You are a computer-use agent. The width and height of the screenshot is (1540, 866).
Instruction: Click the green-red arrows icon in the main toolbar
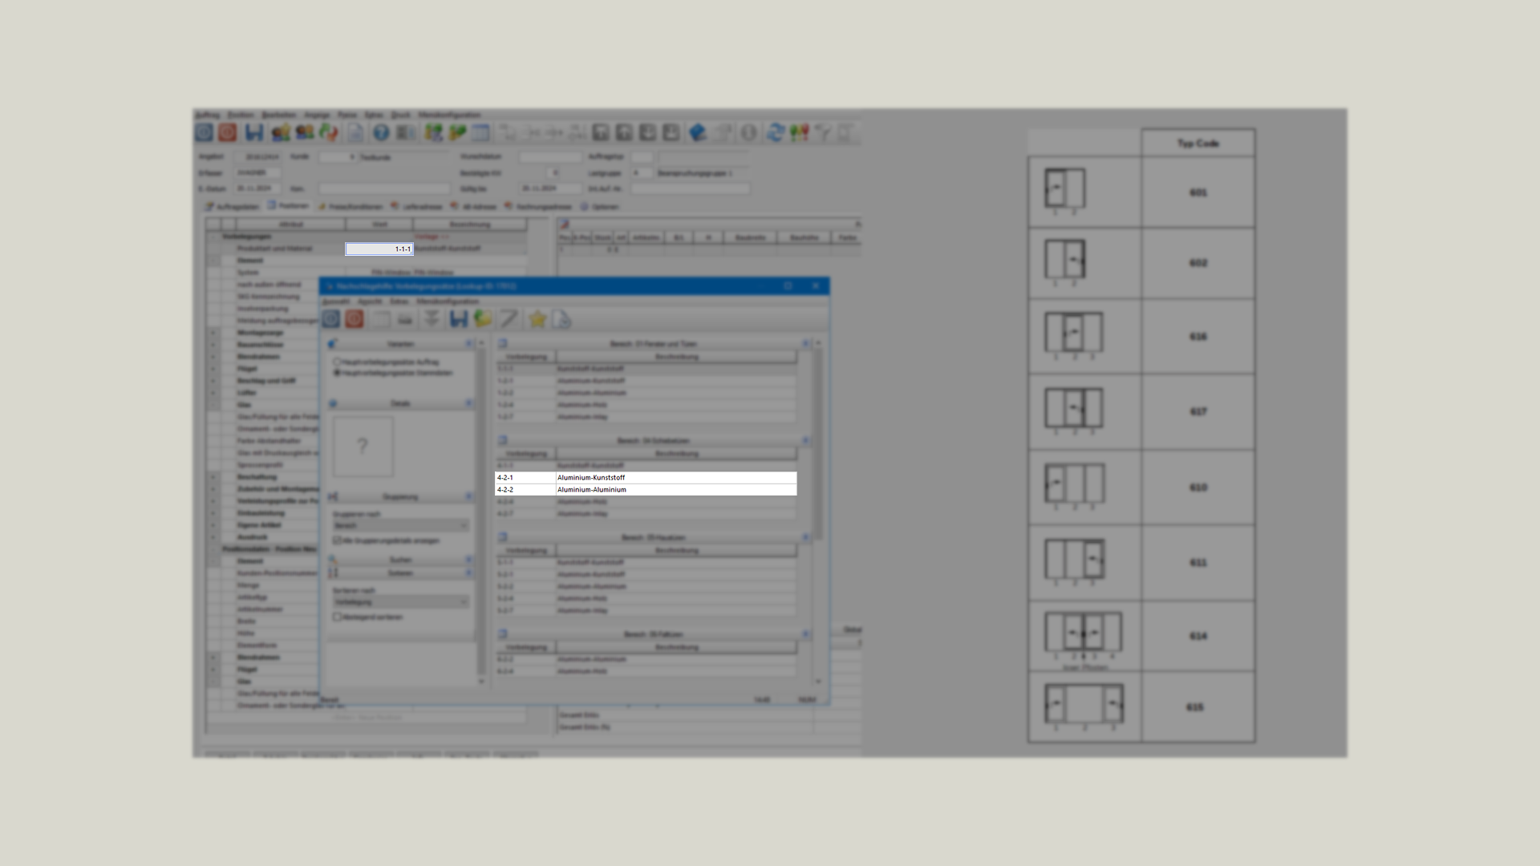click(x=329, y=133)
